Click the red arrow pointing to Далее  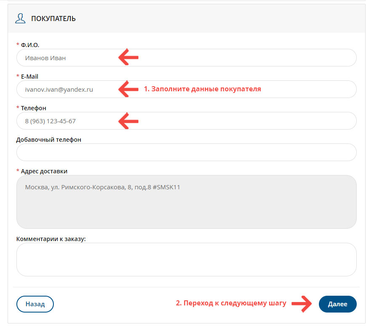[302, 304]
